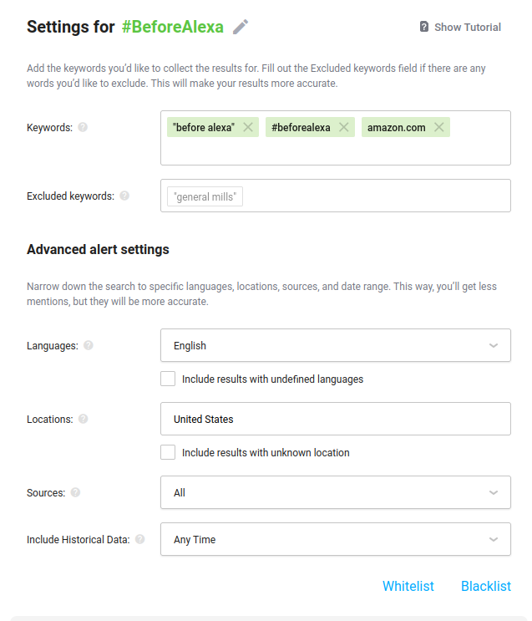Click the help icon beside Excluded keywords
Viewport: 532px width, 621px height.
tap(124, 196)
